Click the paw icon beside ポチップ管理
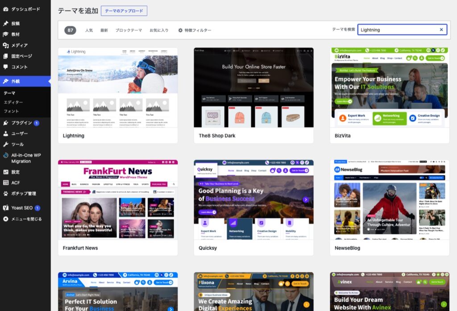The width and height of the screenshot is (457, 311). click(5, 194)
